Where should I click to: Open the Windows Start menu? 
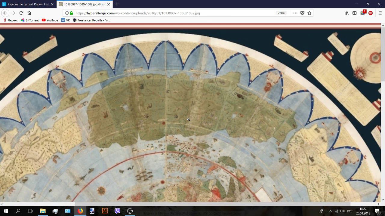pos(6,211)
